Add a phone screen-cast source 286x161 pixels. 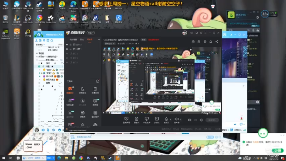(147, 120)
